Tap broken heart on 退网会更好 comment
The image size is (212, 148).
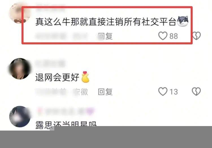196,91
